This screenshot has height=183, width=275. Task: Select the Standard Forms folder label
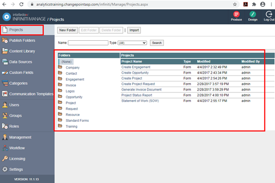coord(77,120)
